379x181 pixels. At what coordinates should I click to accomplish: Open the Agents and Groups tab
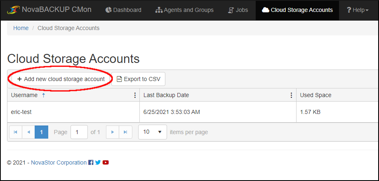(184, 10)
